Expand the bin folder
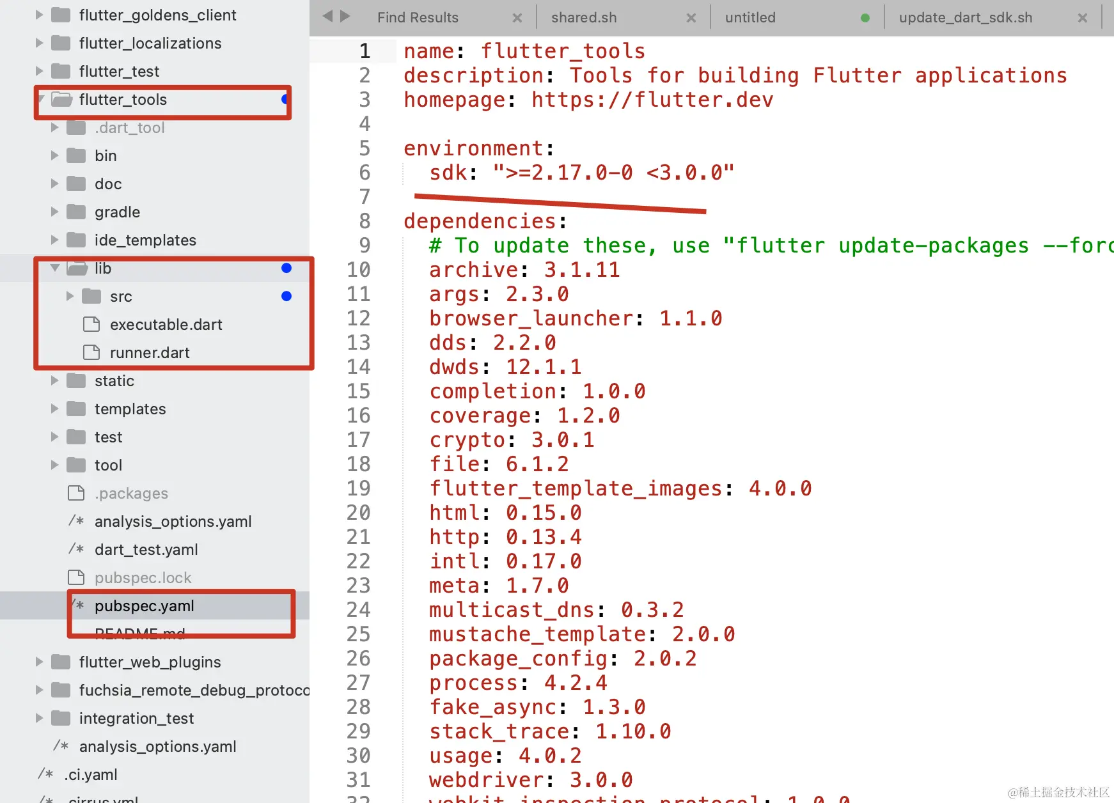1114x803 pixels. pyautogui.click(x=54, y=155)
